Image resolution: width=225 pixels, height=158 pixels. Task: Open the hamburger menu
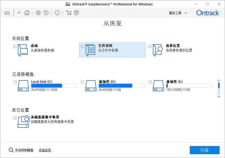pyautogui.click(x=7, y=13)
